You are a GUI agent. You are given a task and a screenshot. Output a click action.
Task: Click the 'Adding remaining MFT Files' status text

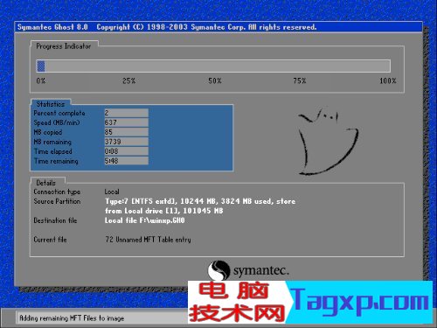click(x=72, y=318)
